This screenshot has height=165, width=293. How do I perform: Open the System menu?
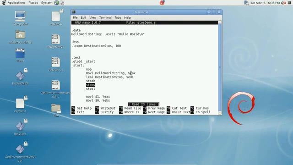[x=47, y=3]
